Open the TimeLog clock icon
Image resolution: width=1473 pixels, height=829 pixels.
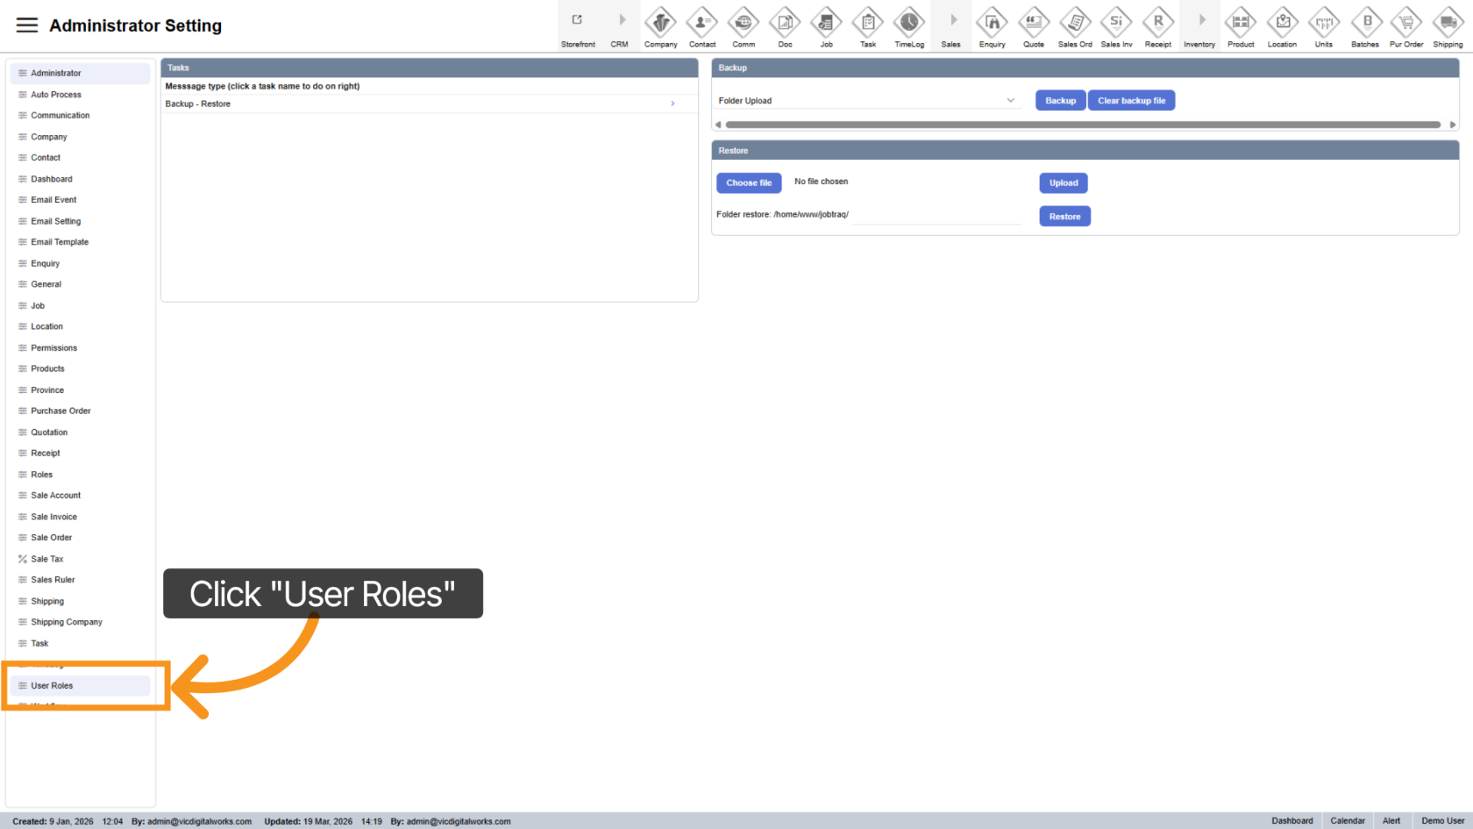909,22
